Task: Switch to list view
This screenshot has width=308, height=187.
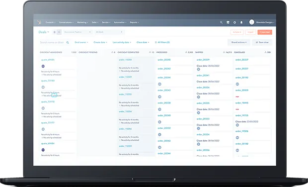Action: (x=55, y=32)
